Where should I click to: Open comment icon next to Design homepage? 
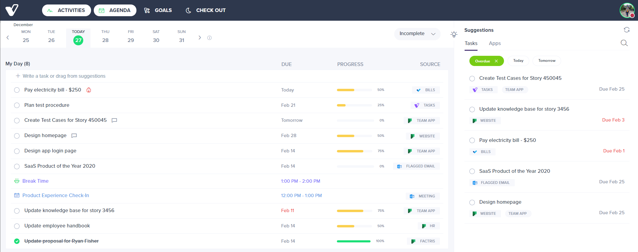(x=74, y=136)
